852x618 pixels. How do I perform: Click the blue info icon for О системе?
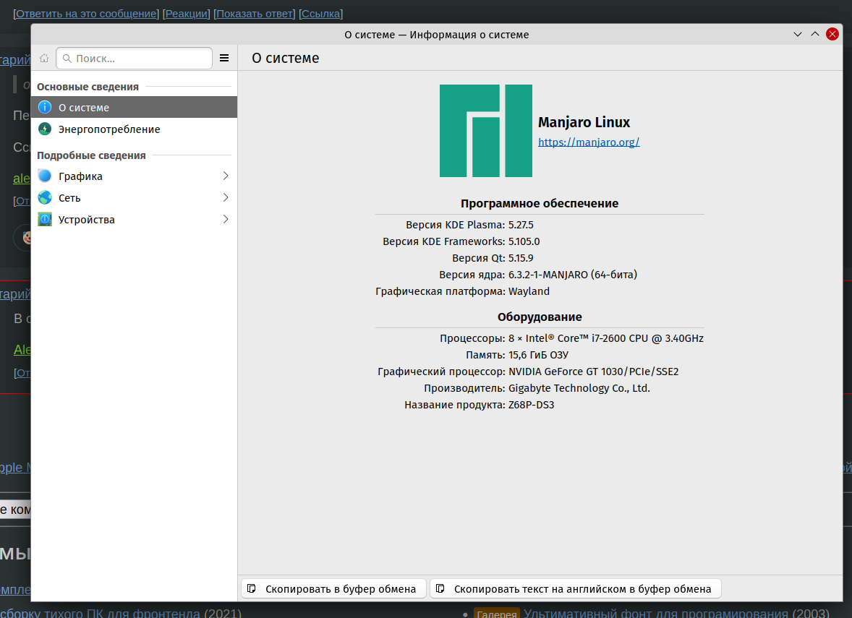[x=45, y=108]
